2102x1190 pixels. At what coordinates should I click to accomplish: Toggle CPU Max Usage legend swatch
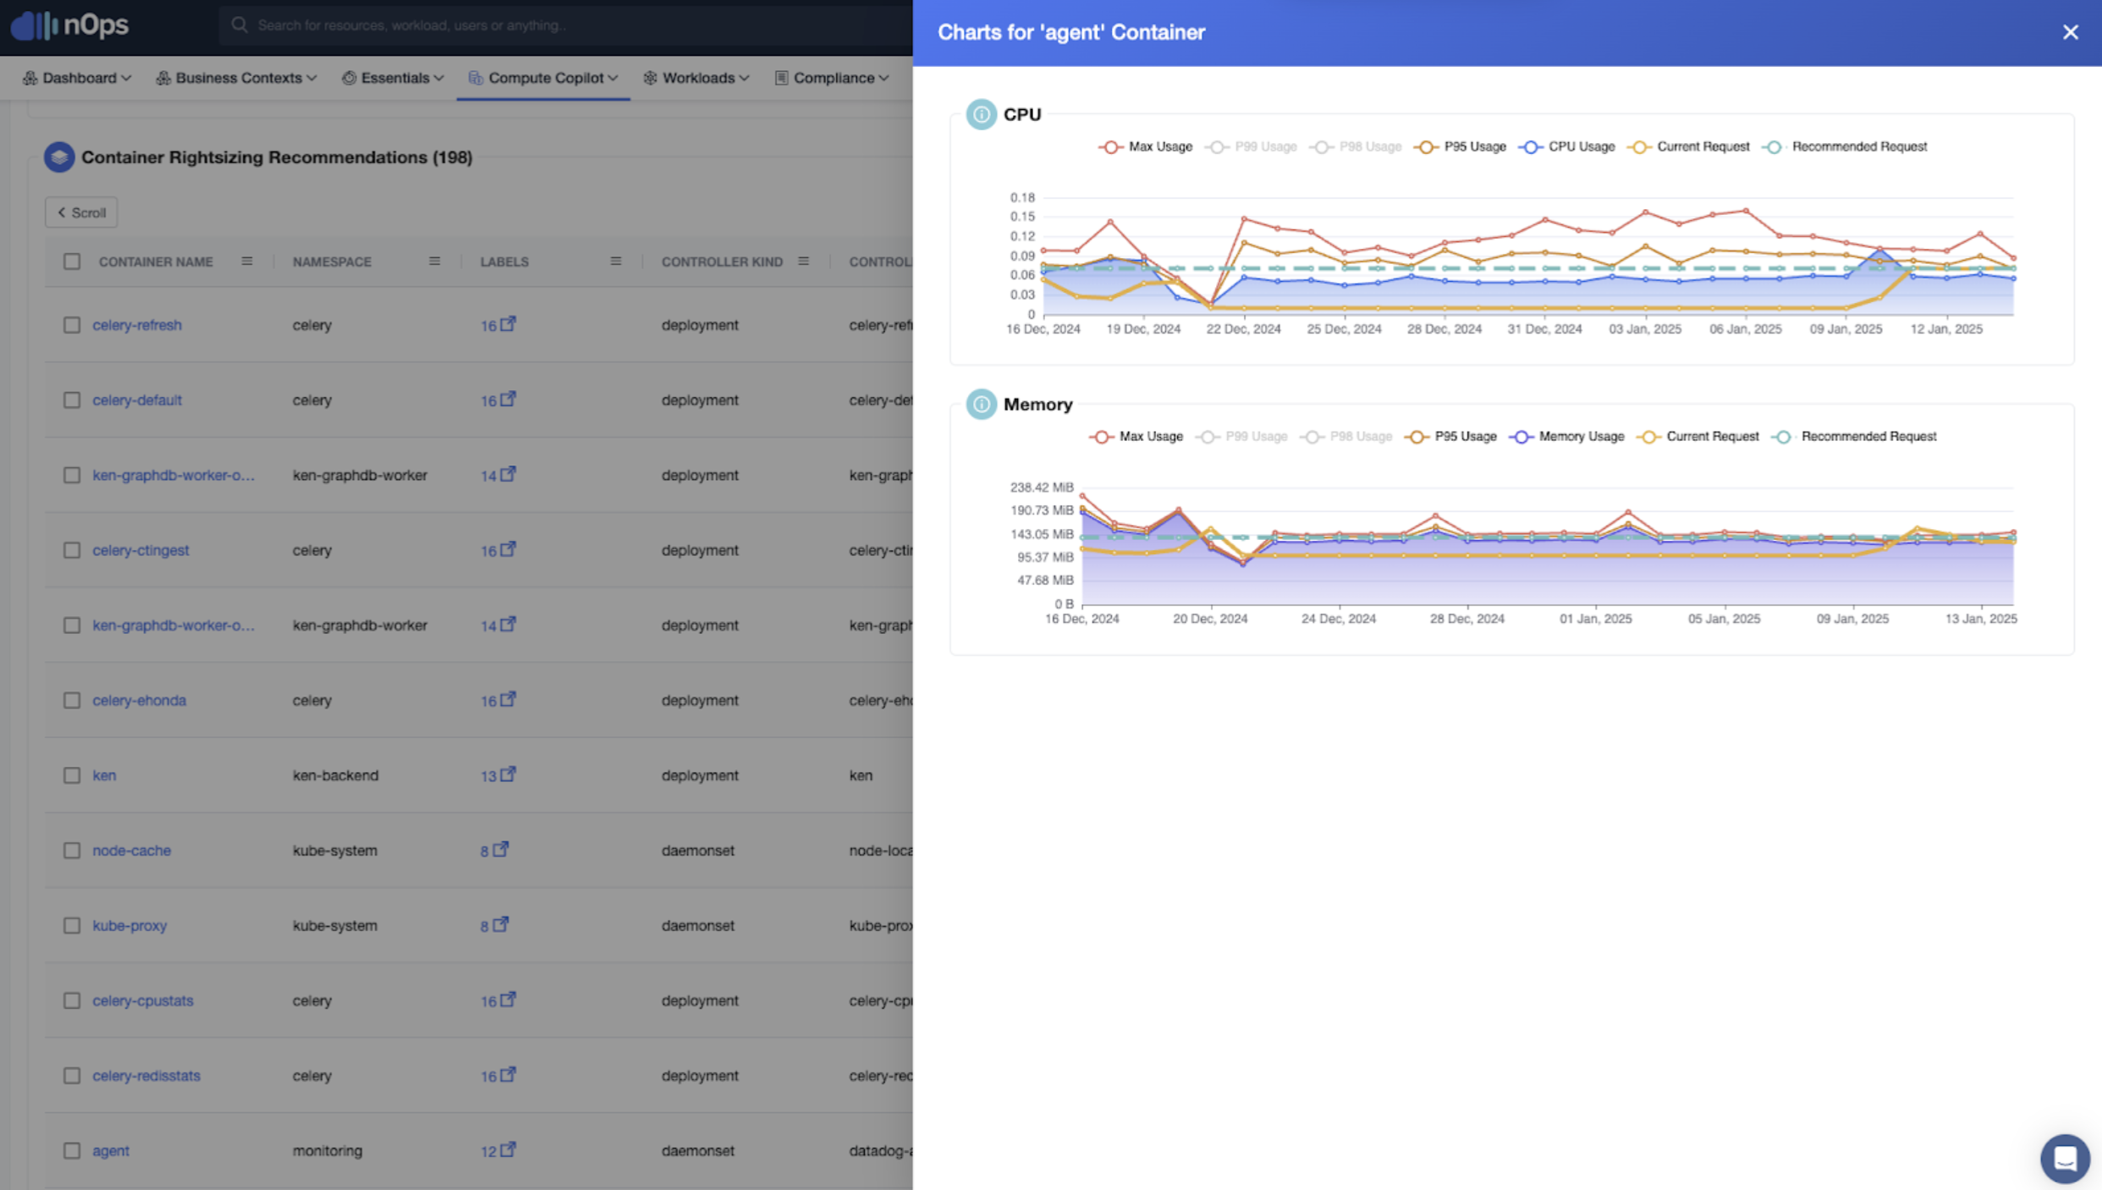[x=1110, y=147]
